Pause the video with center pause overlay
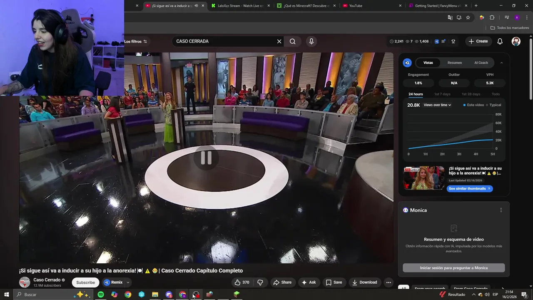The height and width of the screenshot is (300, 533). [x=206, y=158]
